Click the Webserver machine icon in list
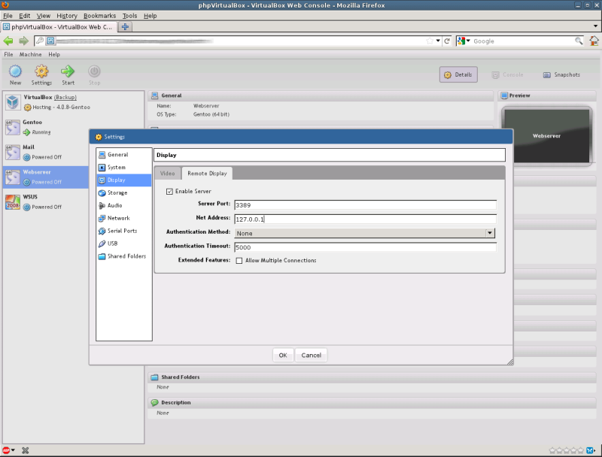Screen dimensions: 602x457 [13, 177]
